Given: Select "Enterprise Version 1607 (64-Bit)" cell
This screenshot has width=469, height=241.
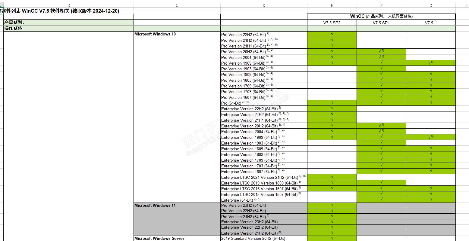Looking at the screenshot, I should click(264, 172).
